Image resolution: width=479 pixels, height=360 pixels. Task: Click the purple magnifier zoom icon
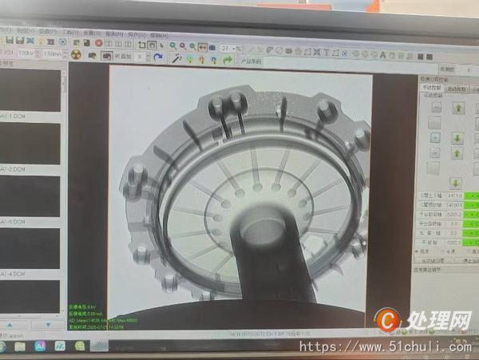[183, 46]
